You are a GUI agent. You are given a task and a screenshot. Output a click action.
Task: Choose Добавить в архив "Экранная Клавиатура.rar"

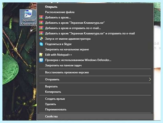(95, 23)
